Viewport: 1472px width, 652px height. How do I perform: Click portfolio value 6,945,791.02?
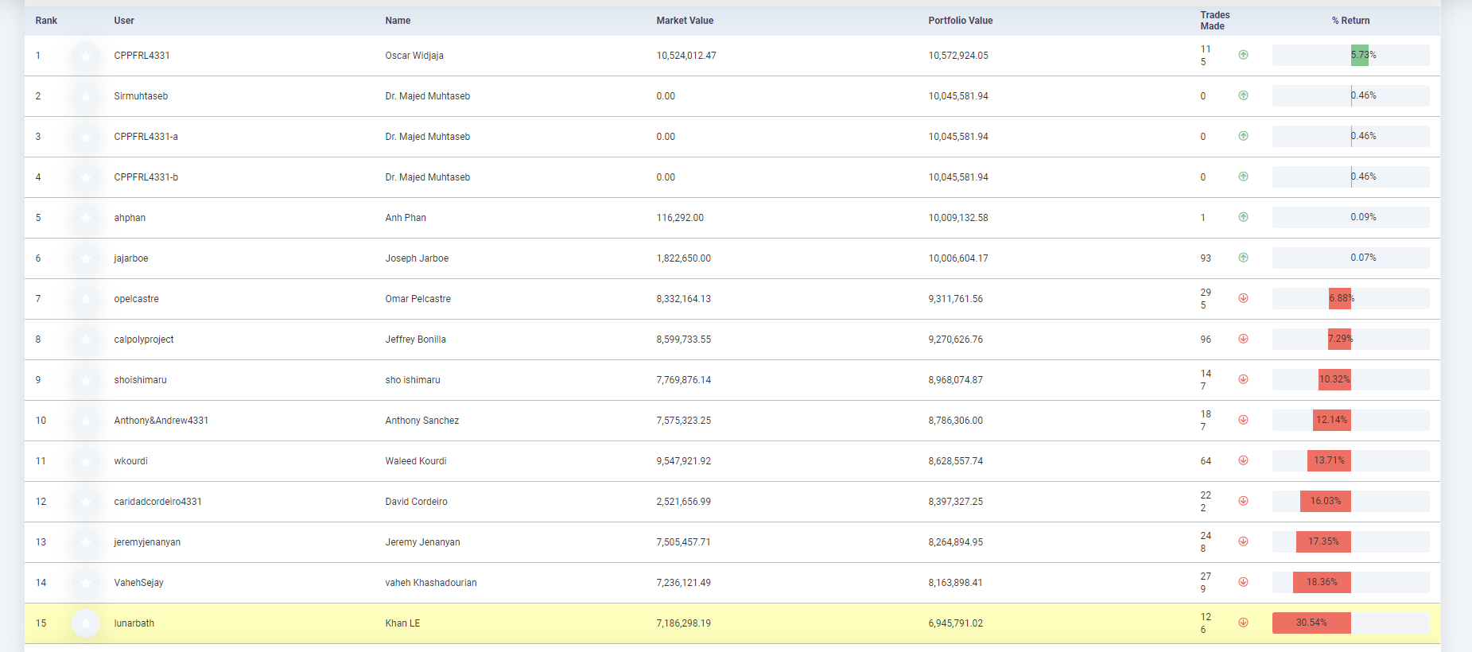tap(955, 623)
